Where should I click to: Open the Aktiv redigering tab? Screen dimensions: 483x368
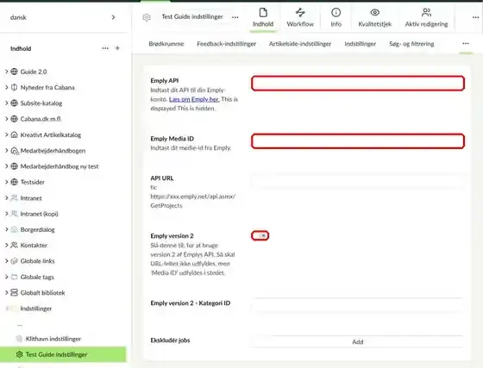pos(426,17)
